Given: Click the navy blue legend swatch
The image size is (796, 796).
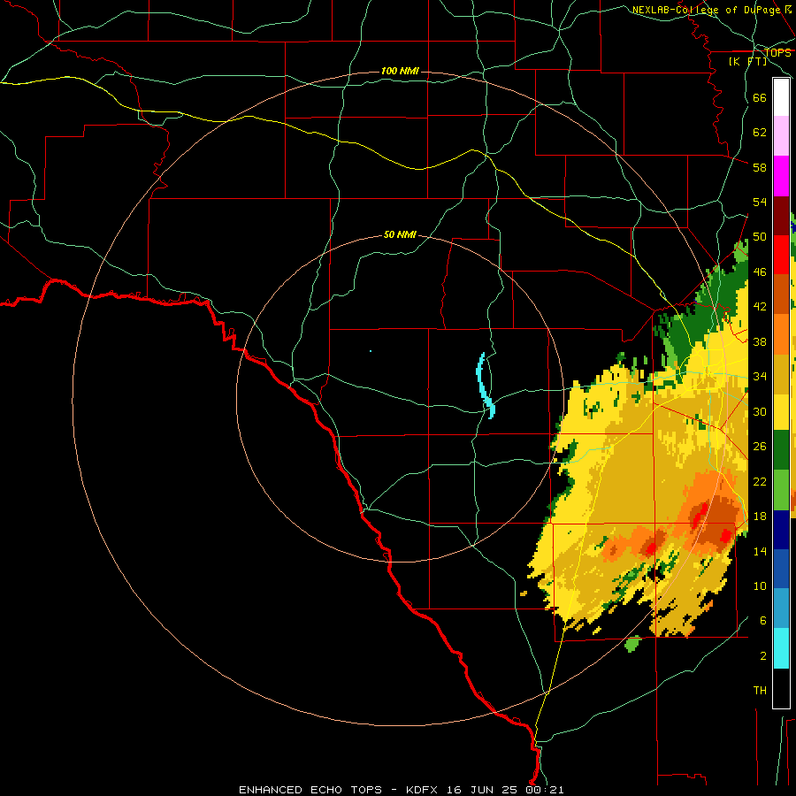Looking at the screenshot, I should tap(781, 530).
